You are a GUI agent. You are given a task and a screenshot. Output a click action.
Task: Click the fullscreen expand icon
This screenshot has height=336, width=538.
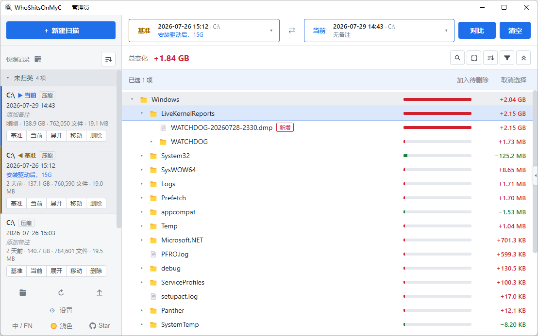tap(474, 58)
